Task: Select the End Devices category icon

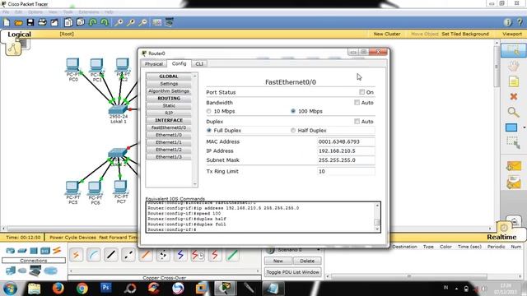Action: 11,271
